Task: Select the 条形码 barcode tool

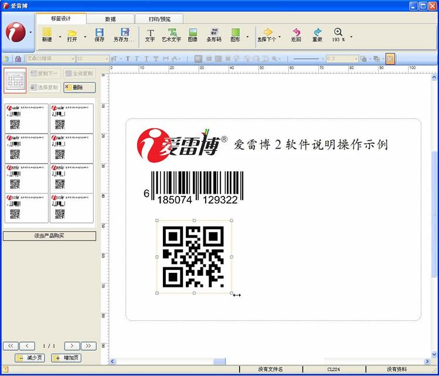Action: point(214,35)
